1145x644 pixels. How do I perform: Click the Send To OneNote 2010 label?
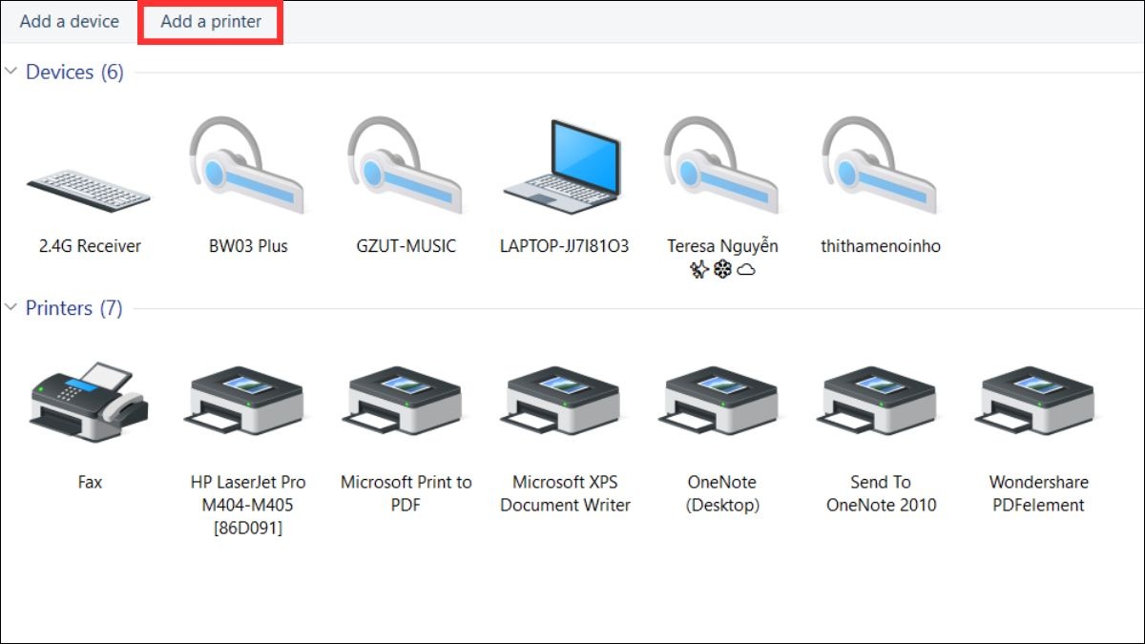881,493
